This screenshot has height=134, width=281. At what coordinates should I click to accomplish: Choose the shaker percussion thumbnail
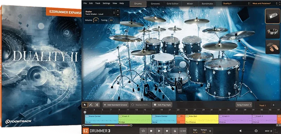[x=273, y=16]
